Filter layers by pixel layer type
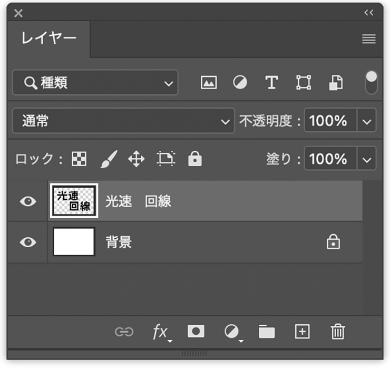The height and width of the screenshot is (369, 390). pos(209,83)
